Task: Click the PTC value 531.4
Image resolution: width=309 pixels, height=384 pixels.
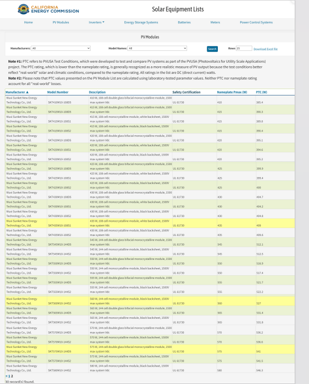Action: point(260,313)
